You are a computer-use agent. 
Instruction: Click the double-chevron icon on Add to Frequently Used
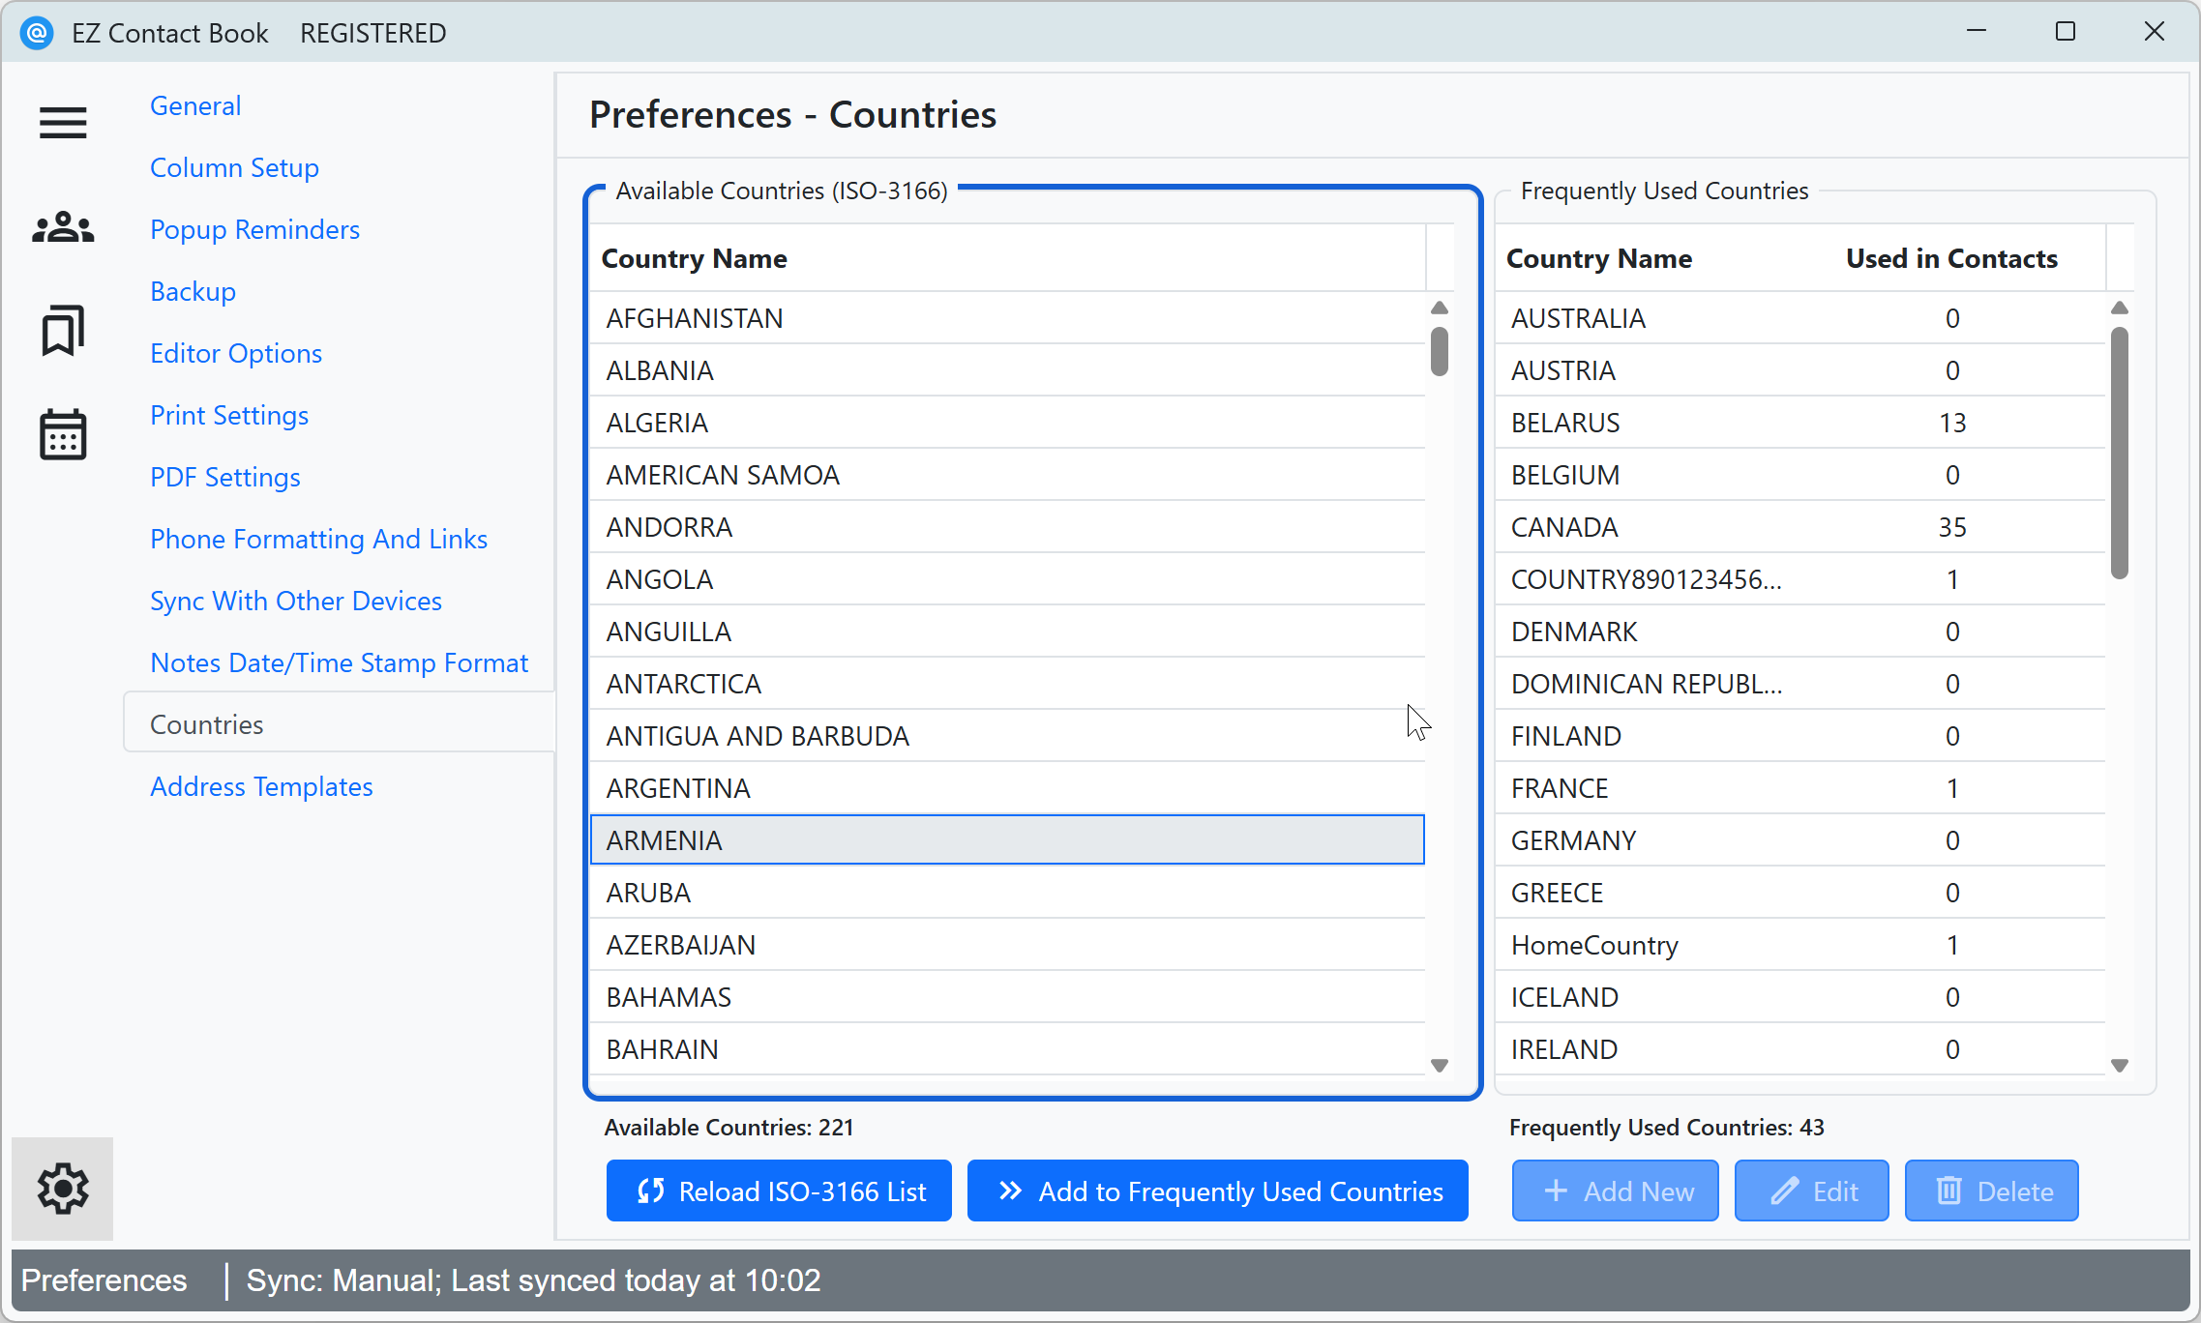(1009, 1191)
